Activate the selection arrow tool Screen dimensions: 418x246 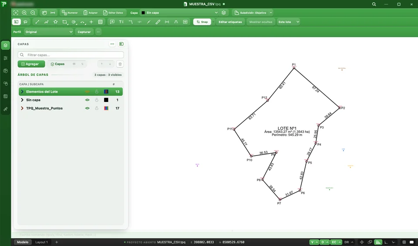tap(16, 22)
